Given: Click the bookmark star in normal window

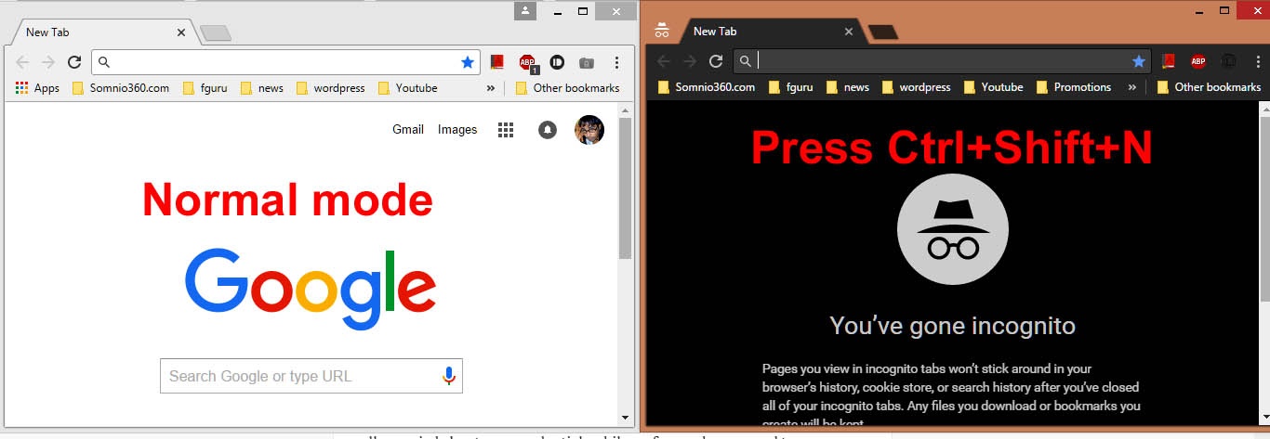Looking at the screenshot, I should (x=468, y=62).
